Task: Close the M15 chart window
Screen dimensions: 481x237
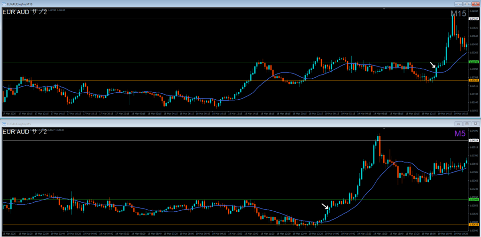Action: pos(474,3)
